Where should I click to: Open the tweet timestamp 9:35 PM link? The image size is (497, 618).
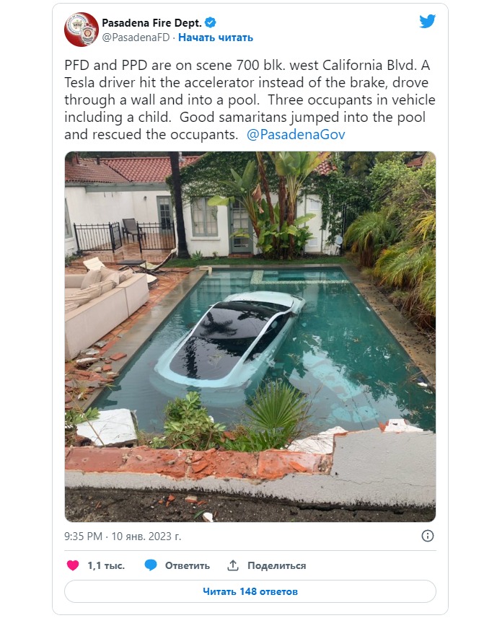coord(83,537)
